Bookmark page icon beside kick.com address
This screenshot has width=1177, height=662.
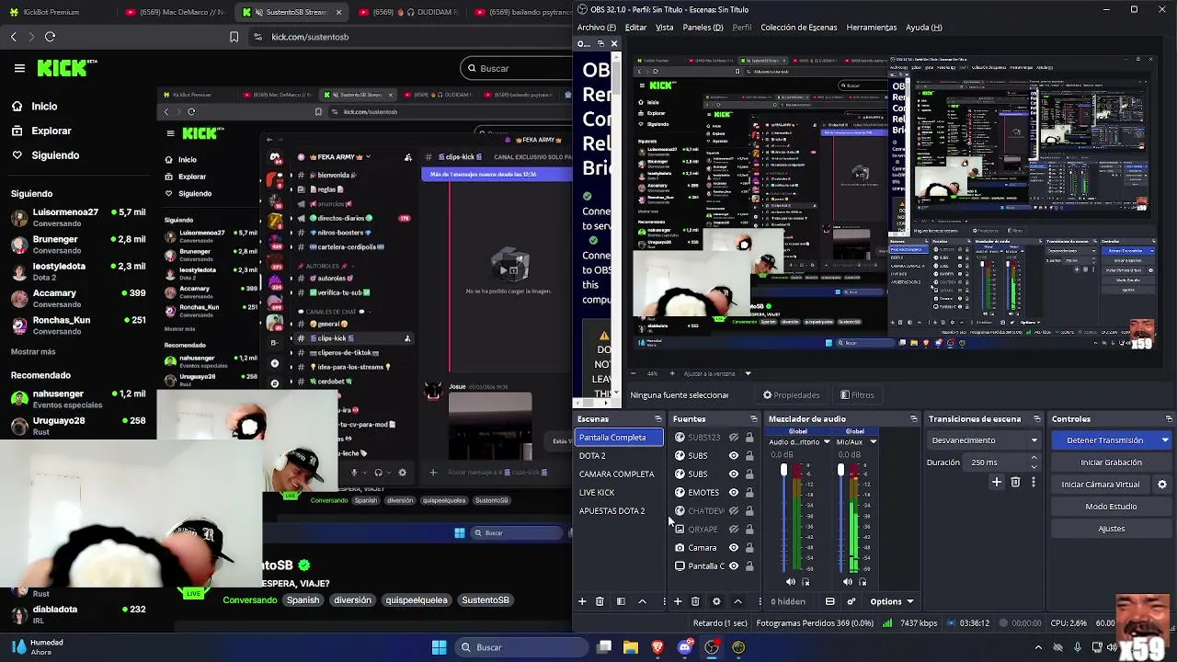tap(234, 37)
